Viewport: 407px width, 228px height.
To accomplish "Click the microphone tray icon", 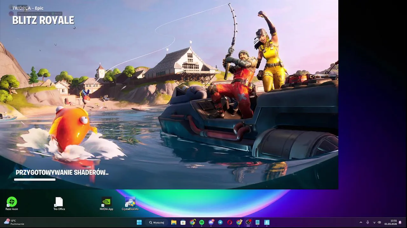I will coord(368,222).
